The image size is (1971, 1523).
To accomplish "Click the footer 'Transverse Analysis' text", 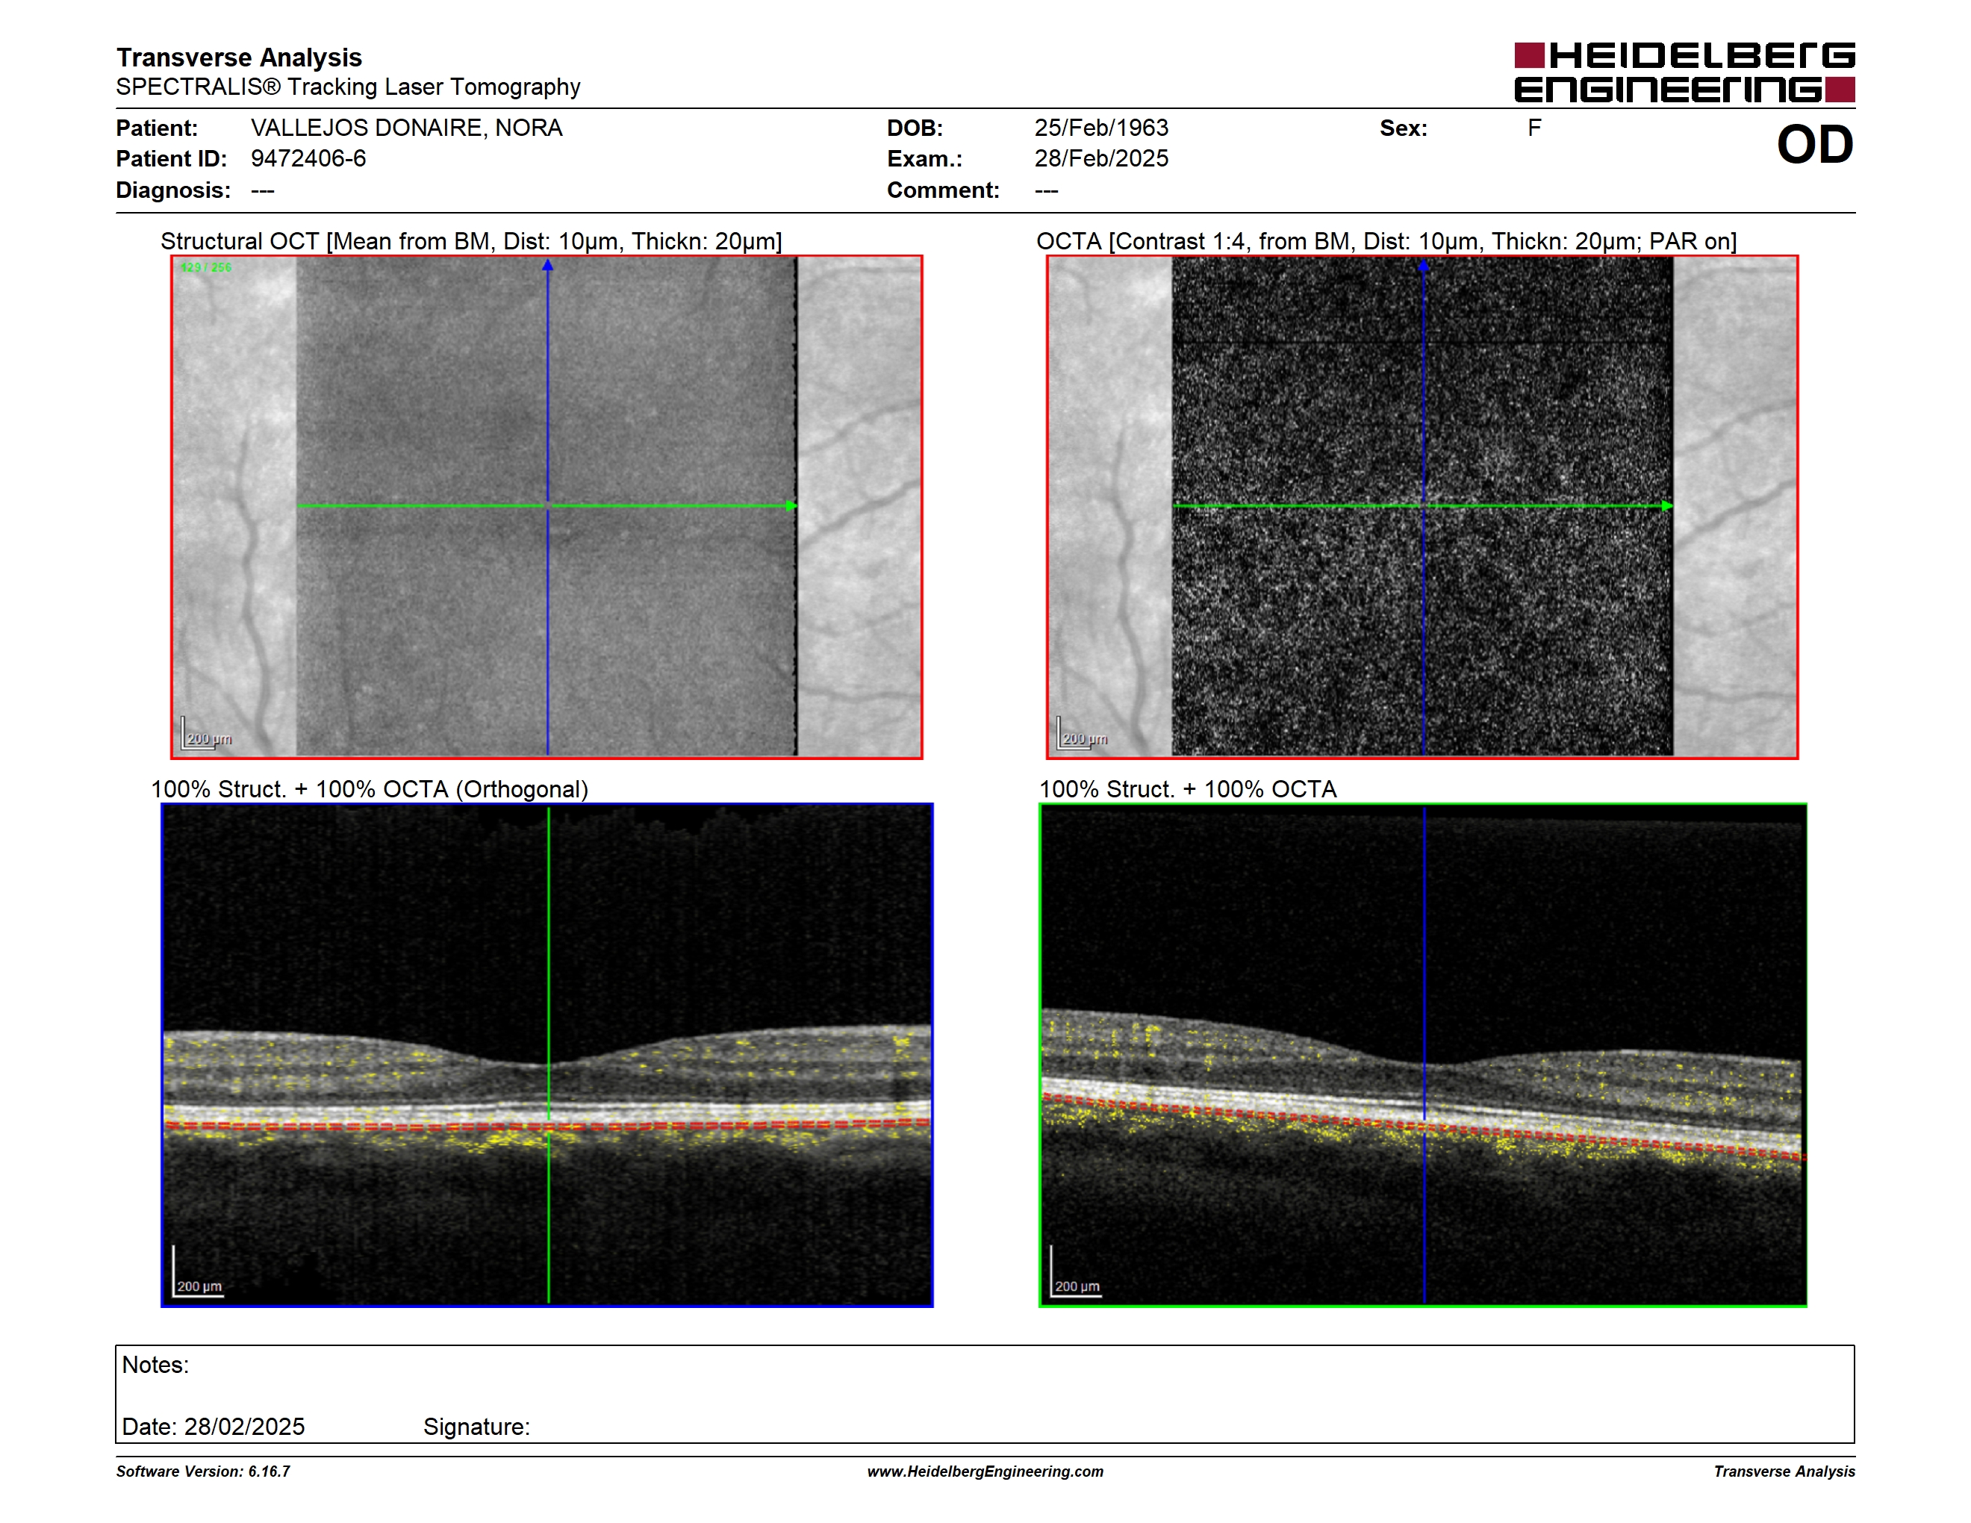I will coord(1784,1471).
